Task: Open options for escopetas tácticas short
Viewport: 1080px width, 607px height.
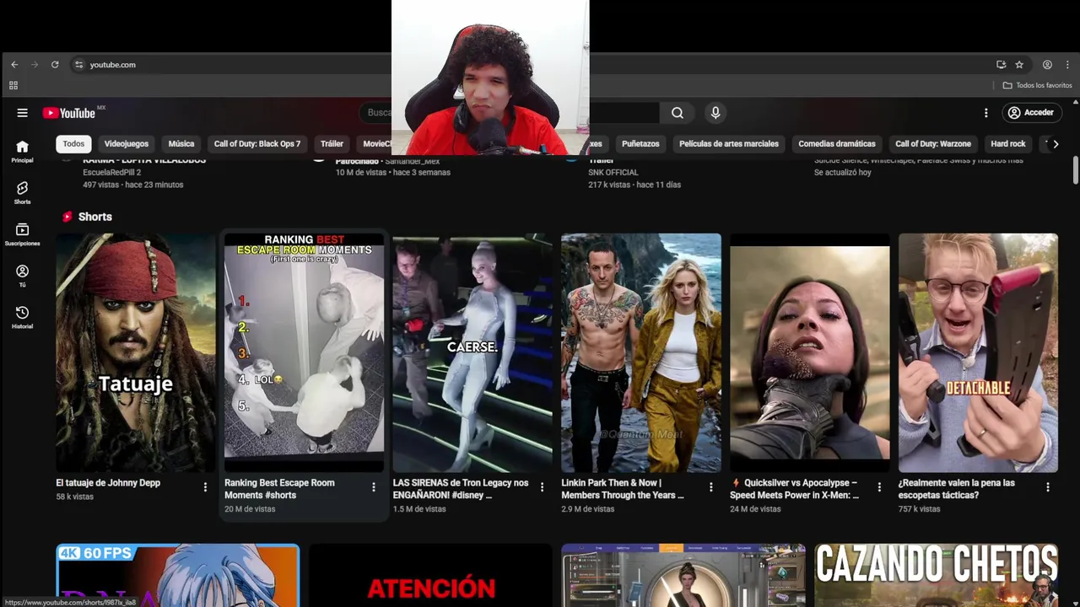Action: (x=1048, y=487)
